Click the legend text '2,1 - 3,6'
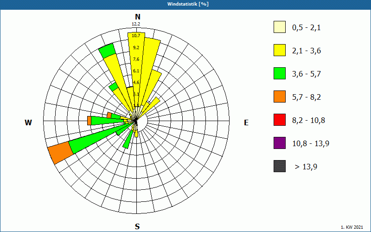371x232 pixels. click(307, 51)
